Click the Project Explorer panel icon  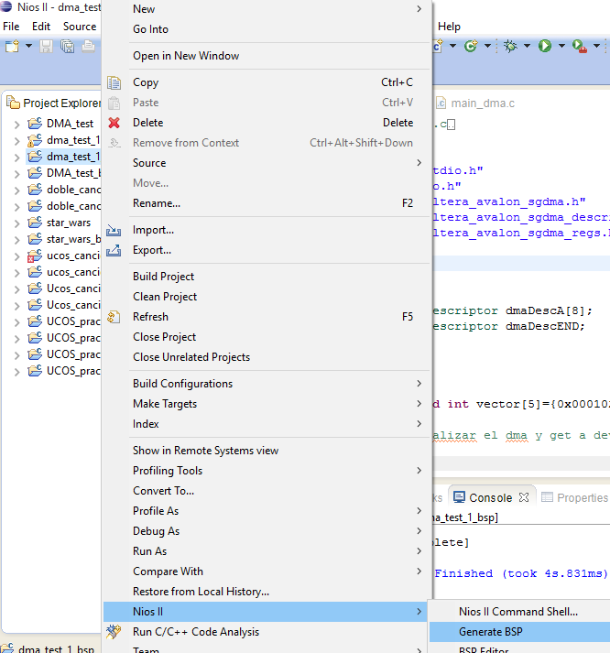(x=13, y=102)
